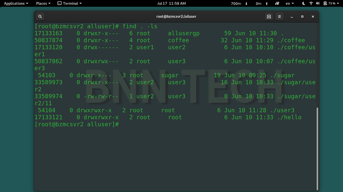Open a new terminal tab
Image resolution: width=343 pixels, height=192 pixels.
[x=269, y=16]
